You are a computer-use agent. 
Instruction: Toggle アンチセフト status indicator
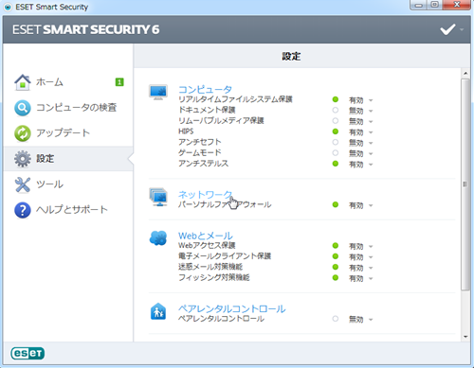(x=336, y=142)
